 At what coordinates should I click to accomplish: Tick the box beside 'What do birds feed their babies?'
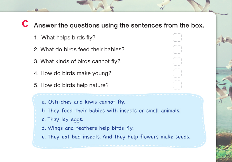177,49
